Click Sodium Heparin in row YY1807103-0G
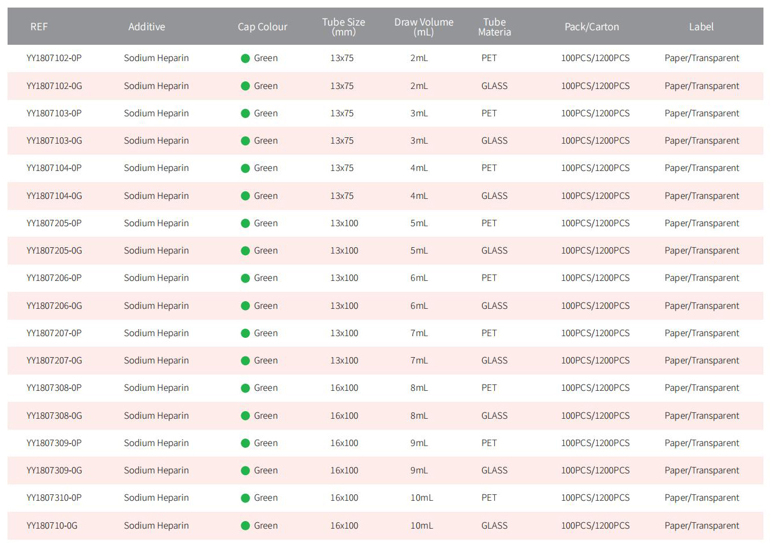Screen dimensions: 771x549 (x=156, y=141)
